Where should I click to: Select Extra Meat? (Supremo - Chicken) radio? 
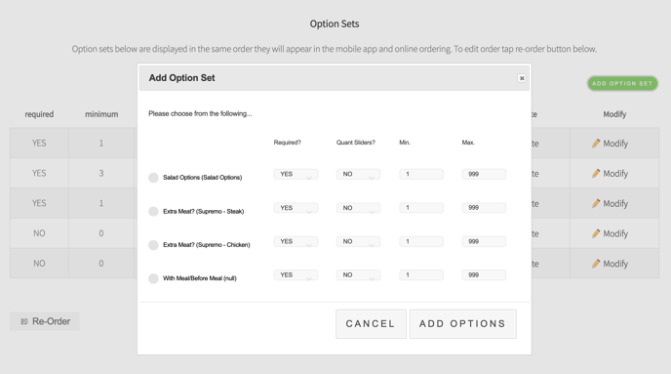pos(153,245)
